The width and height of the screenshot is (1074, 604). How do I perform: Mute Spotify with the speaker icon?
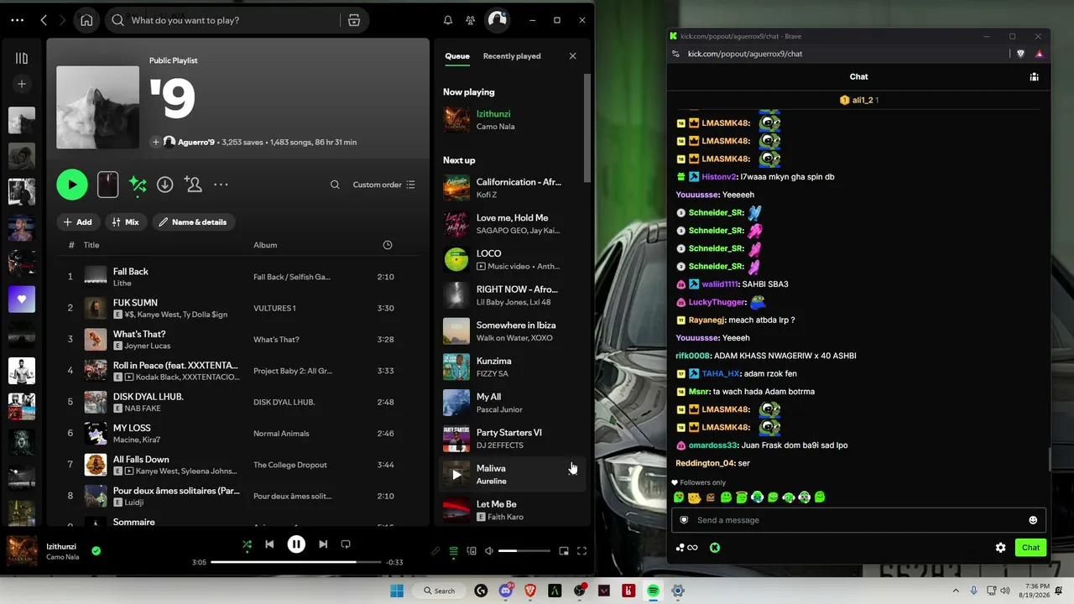pyautogui.click(x=489, y=551)
